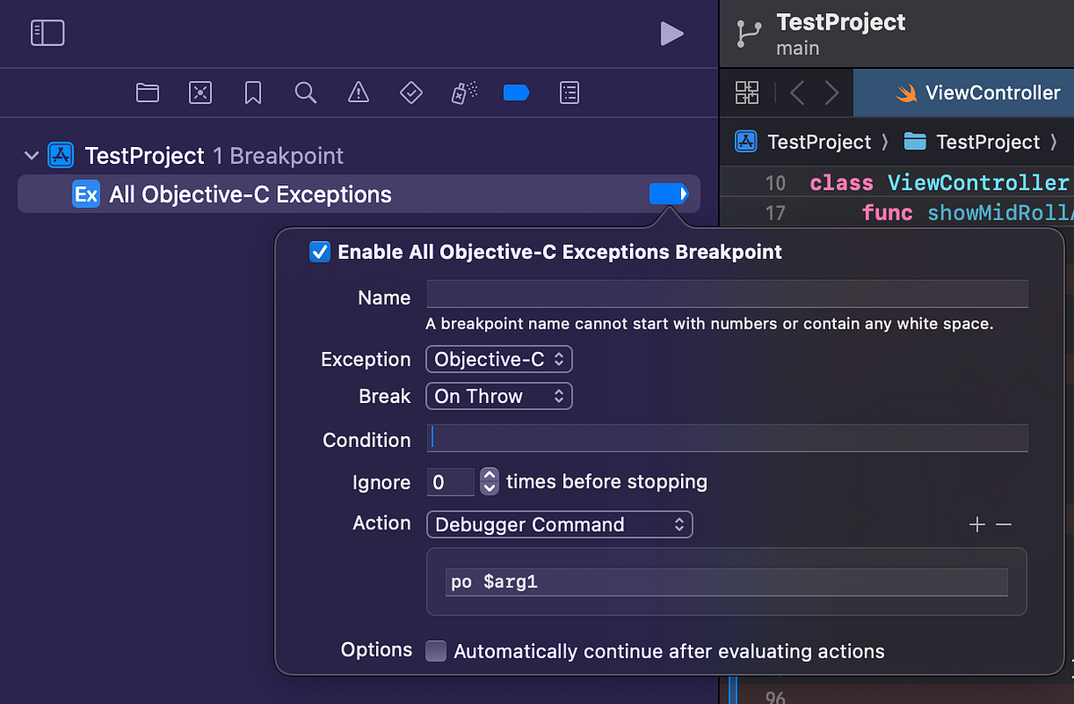Viewport: 1074px width, 704px height.
Task: Open the Test navigator
Action: coord(411,92)
